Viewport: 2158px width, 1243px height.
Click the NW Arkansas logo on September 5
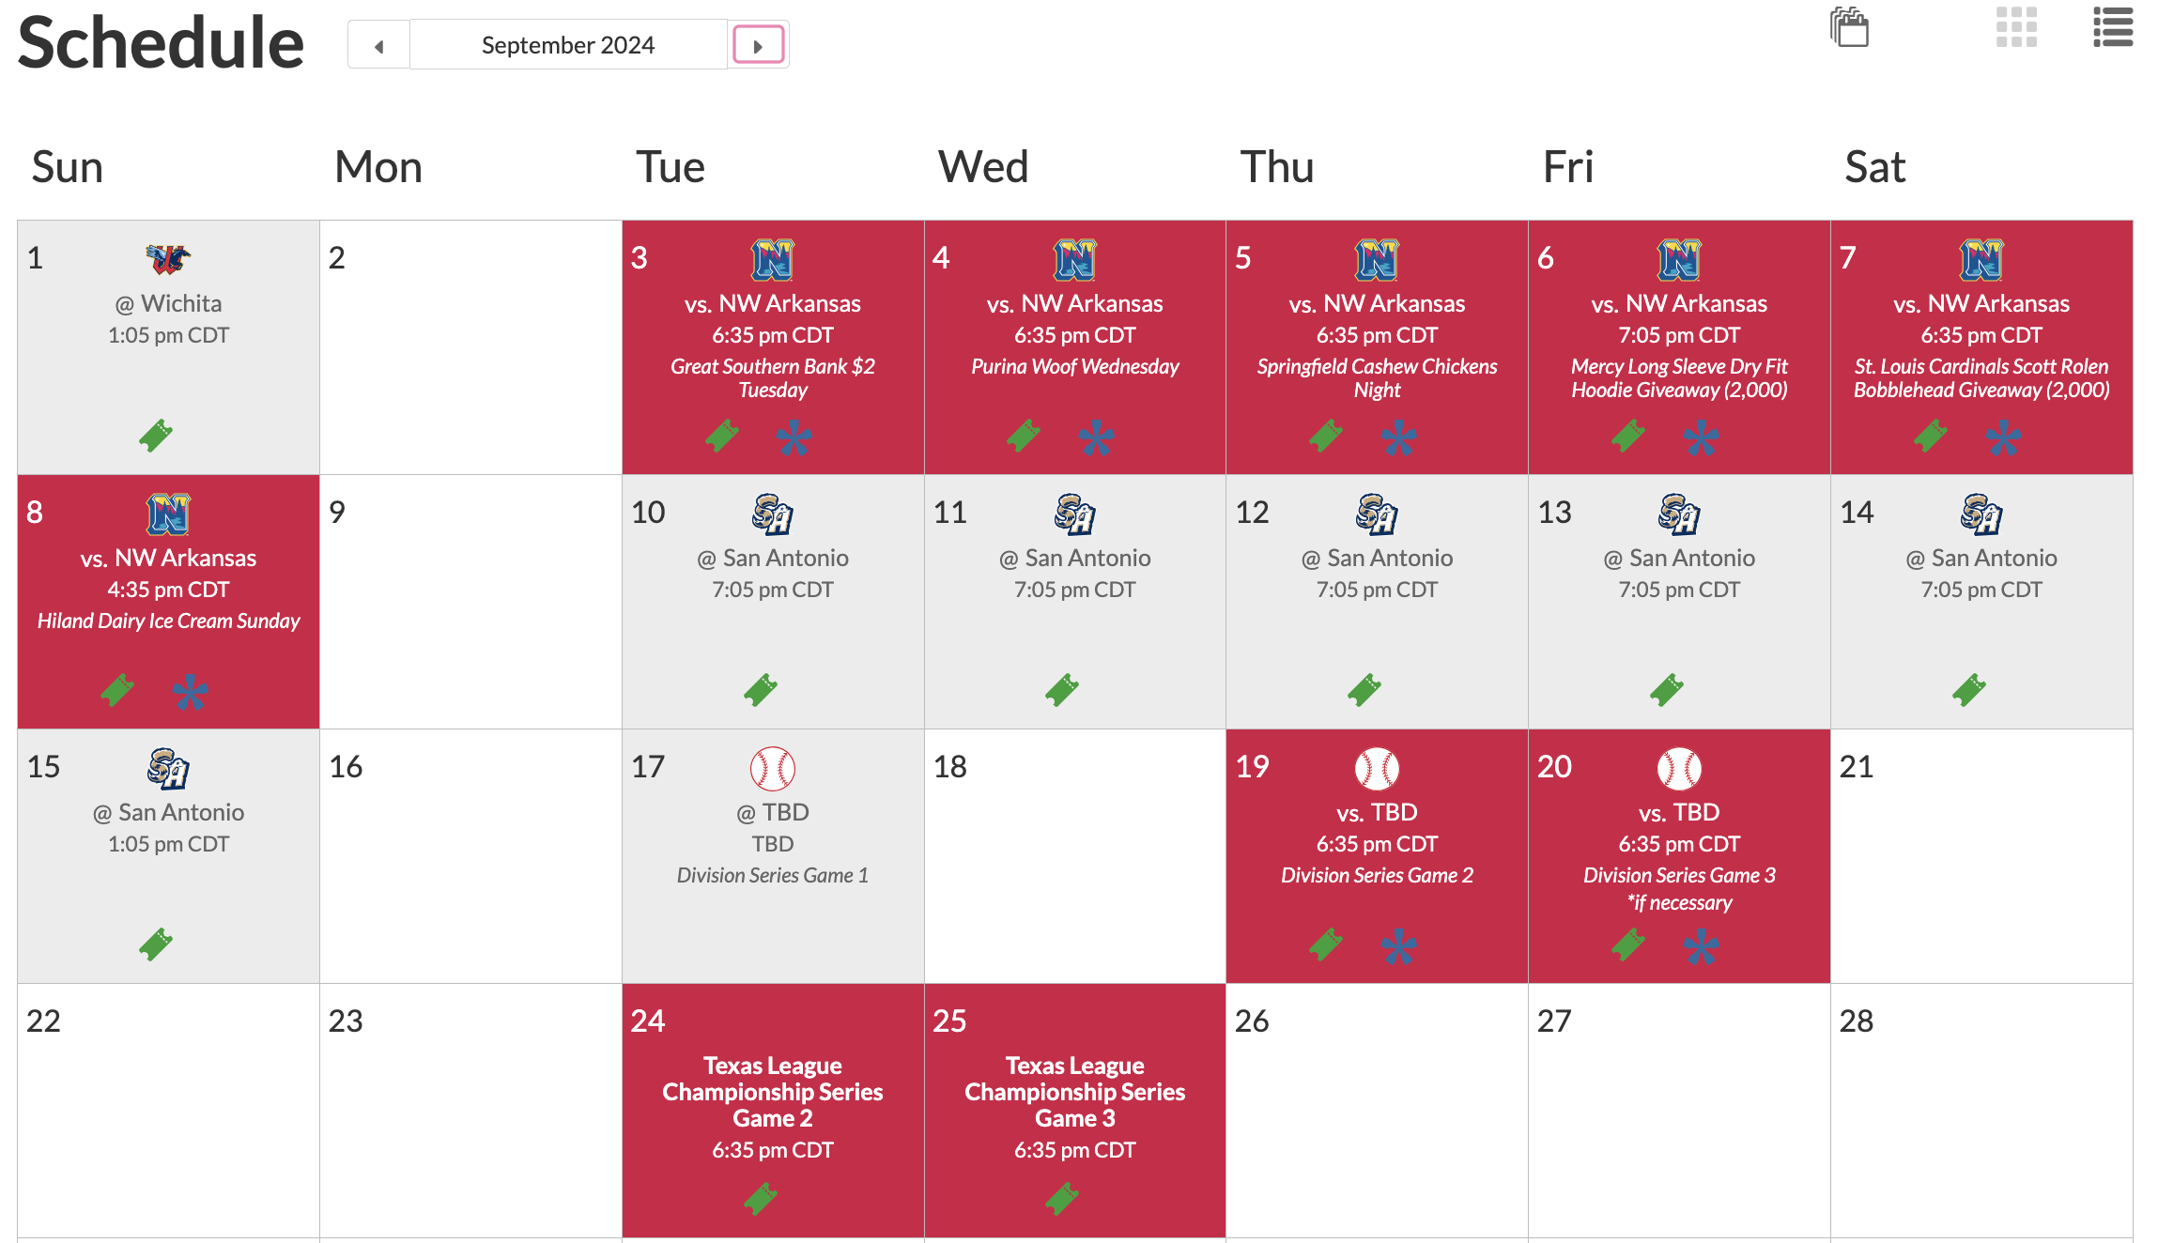click(1377, 260)
